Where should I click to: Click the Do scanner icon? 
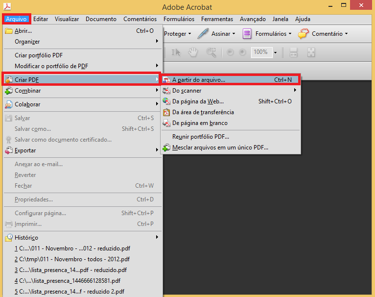coord(166,91)
